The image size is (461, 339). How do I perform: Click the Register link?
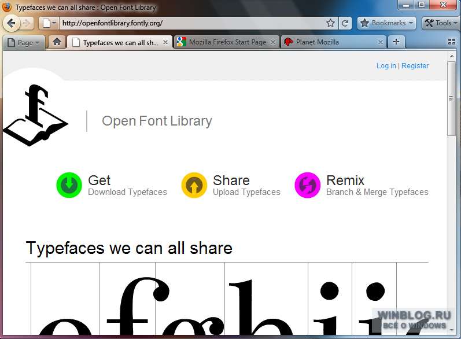click(415, 65)
